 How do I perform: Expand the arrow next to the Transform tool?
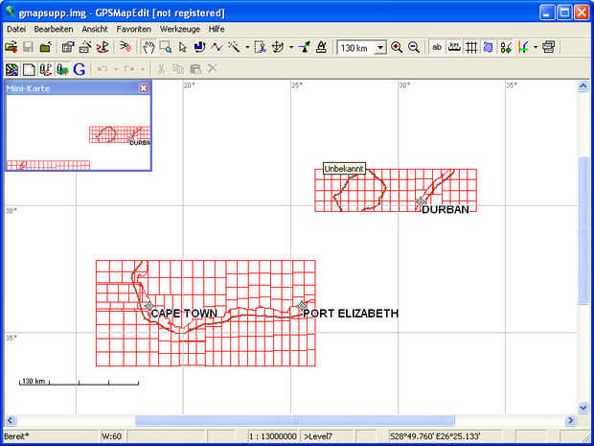291,48
